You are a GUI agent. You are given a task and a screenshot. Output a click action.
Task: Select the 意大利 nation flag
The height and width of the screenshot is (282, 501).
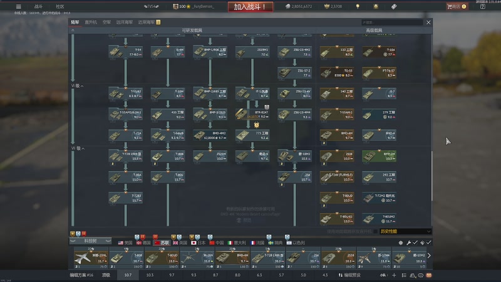point(237,243)
